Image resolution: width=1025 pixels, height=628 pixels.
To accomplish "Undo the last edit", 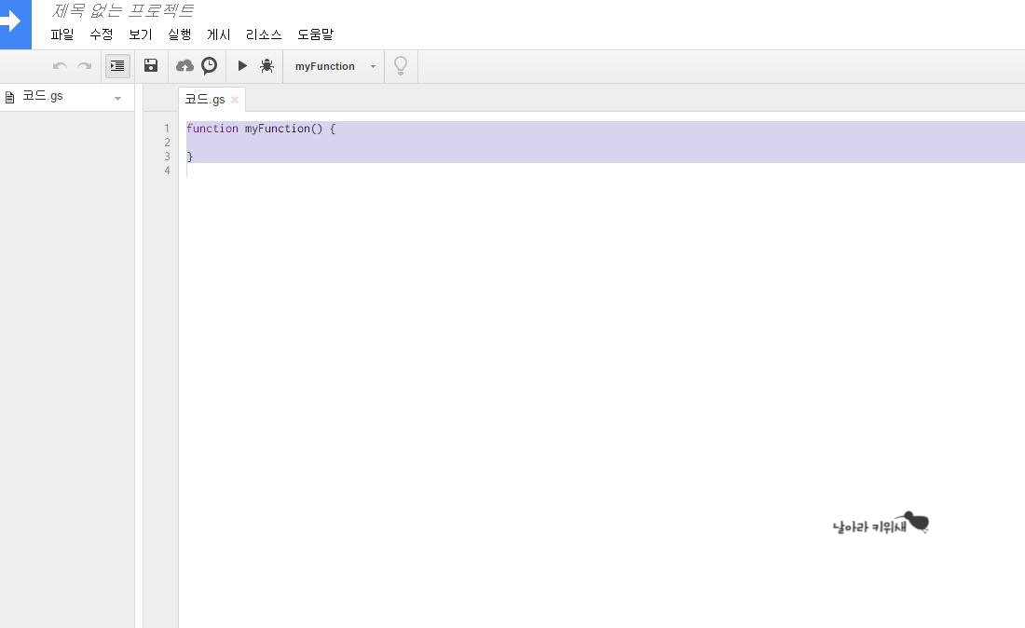I will tap(60, 66).
